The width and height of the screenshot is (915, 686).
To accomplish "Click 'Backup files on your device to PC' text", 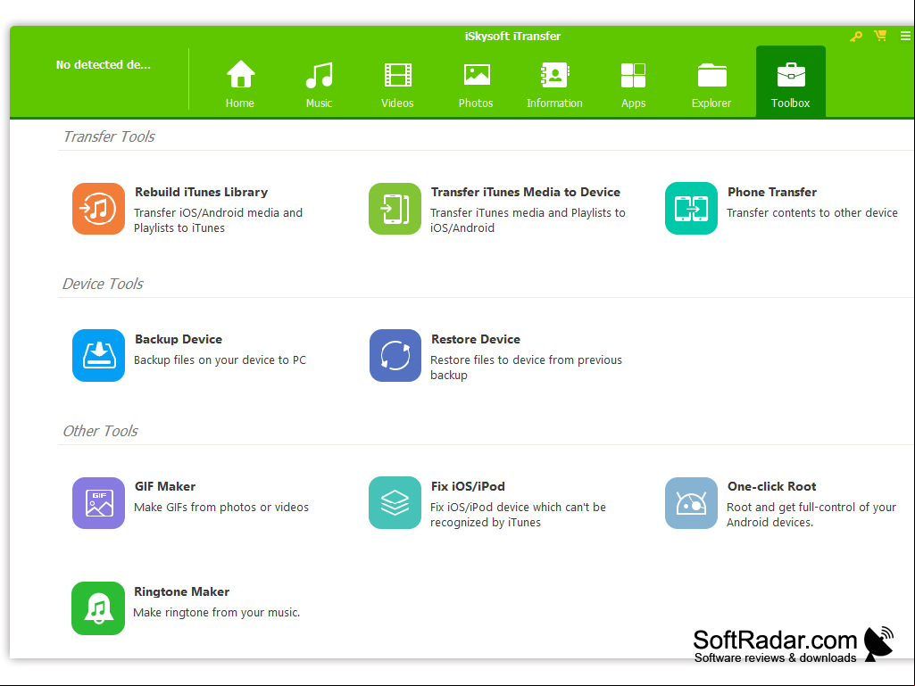I will [220, 360].
